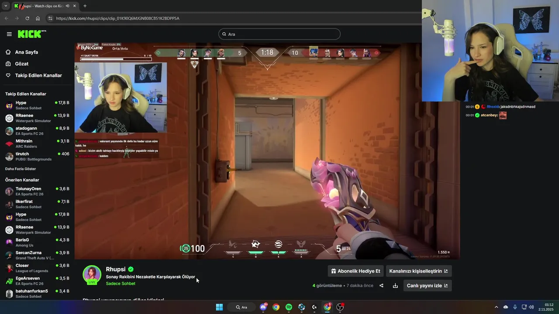Click Rhupsi streamer avatar

[x=92, y=274]
